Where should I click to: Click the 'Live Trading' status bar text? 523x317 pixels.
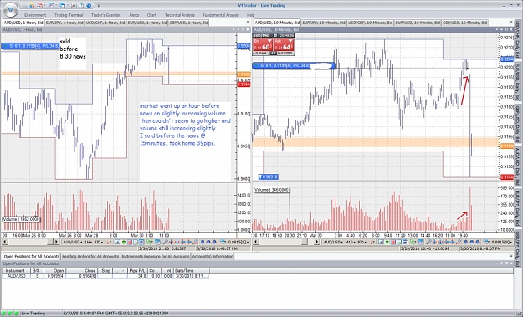click(33, 314)
